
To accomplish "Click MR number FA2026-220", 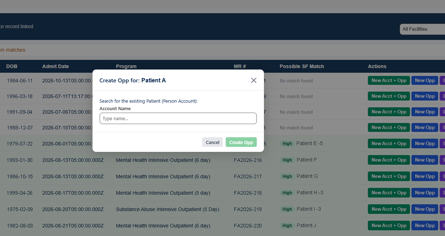I will pos(248,226).
